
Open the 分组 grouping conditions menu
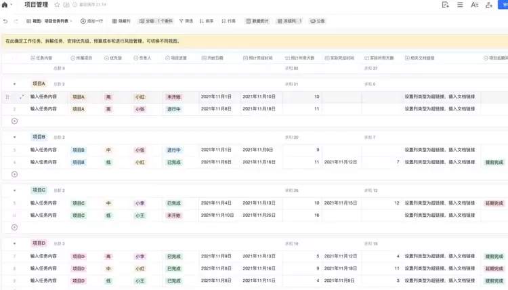(156, 21)
